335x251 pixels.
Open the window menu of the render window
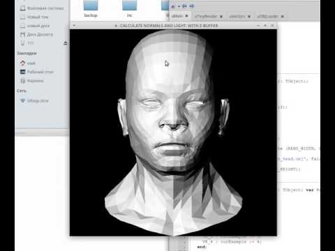click(74, 25)
